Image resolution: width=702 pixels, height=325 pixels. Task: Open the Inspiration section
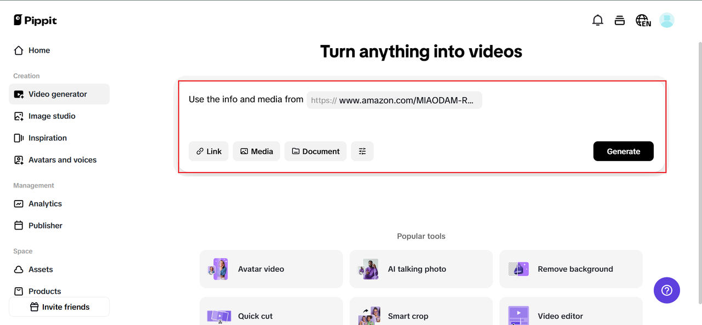tap(47, 138)
